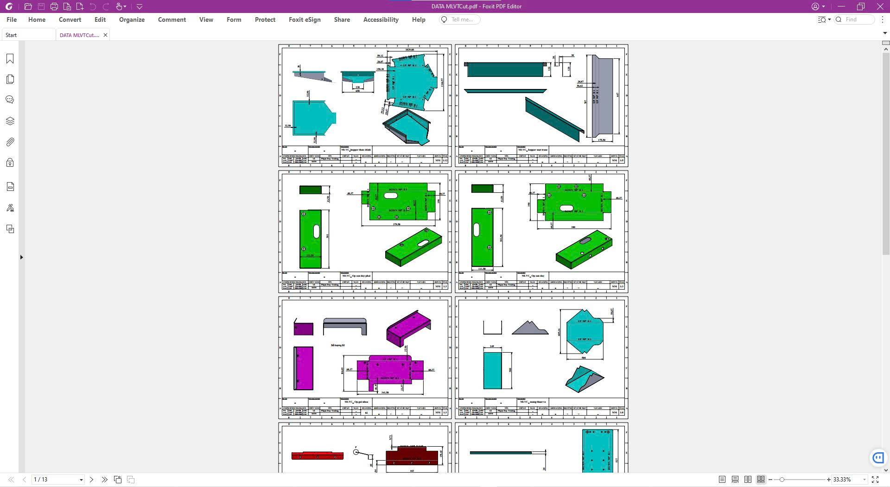Click the previous view icon in status bar

coord(118,480)
